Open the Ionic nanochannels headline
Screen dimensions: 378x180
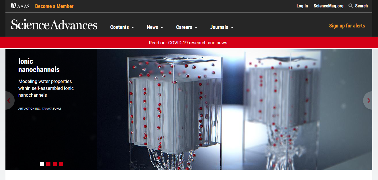tap(39, 66)
